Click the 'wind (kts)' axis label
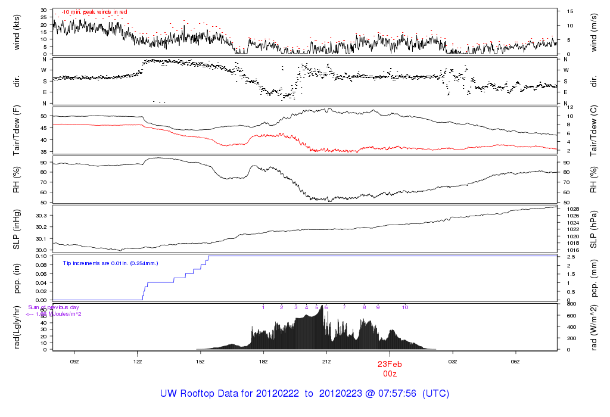 coord(16,32)
